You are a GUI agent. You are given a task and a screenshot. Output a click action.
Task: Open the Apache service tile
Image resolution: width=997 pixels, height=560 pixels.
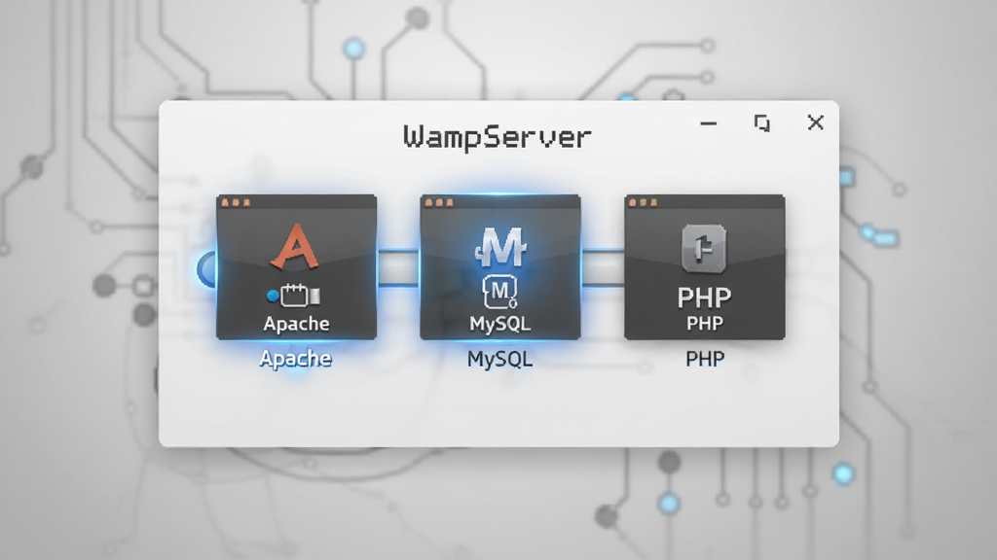[296, 267]
